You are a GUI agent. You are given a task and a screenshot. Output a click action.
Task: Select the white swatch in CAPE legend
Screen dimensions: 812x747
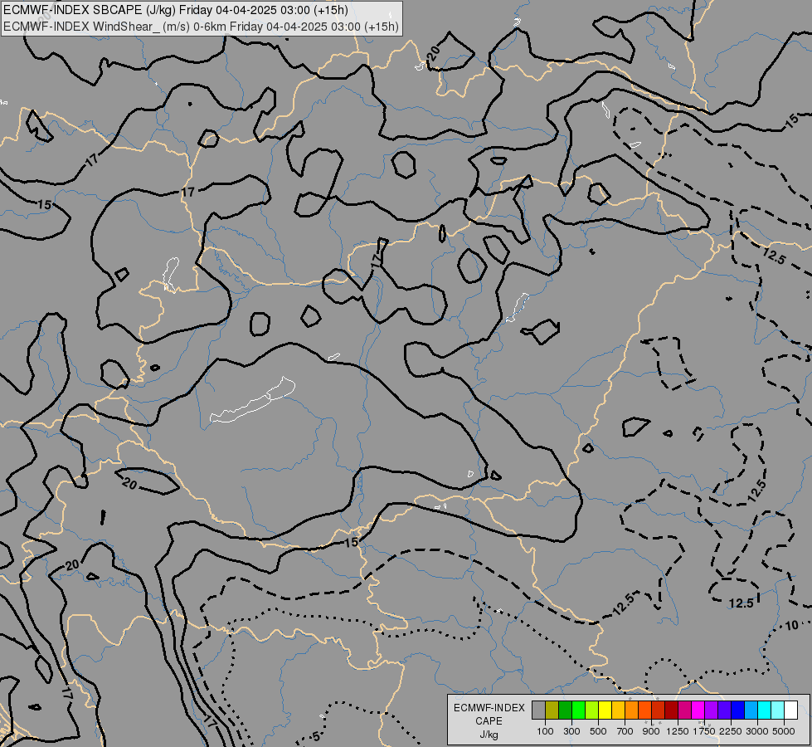(790, 710)
